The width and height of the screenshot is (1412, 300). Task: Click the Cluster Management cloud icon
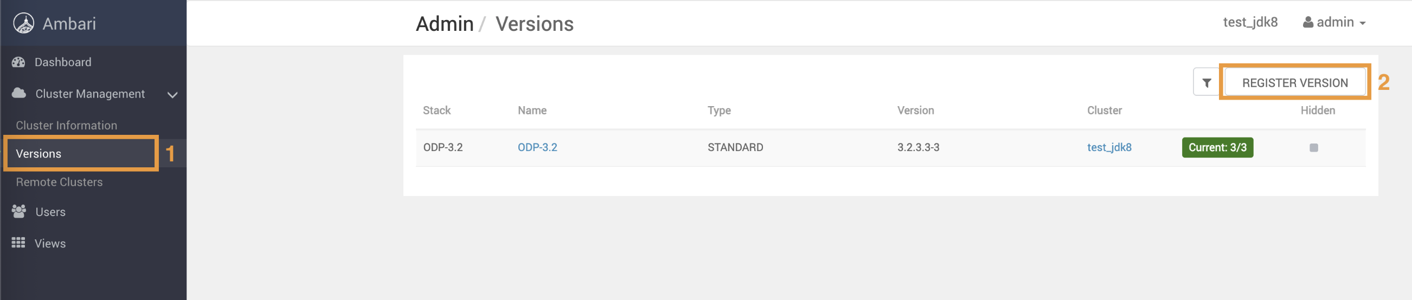[19, 93]
